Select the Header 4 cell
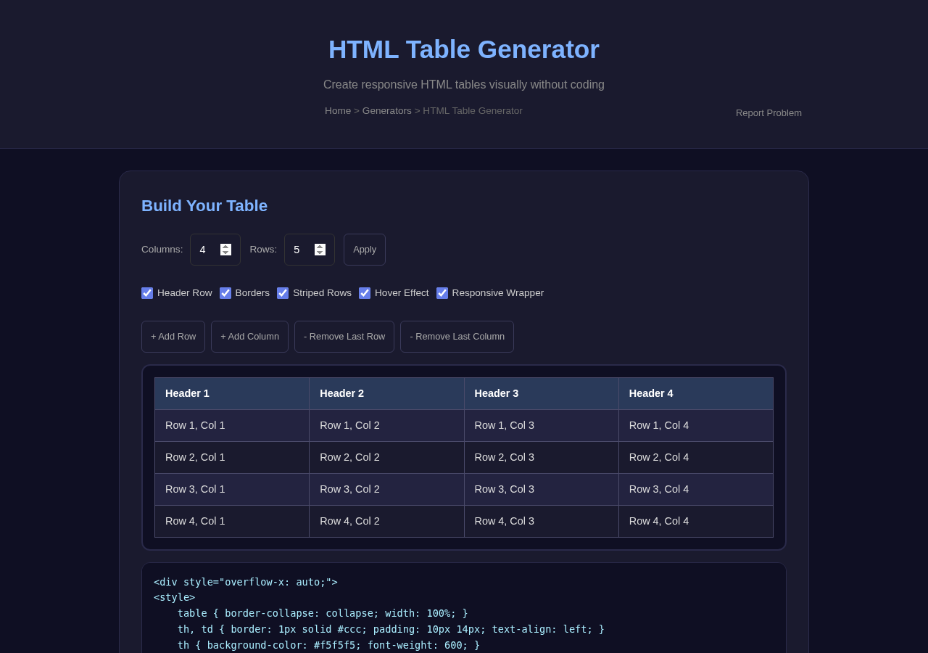Screen dimensions: 928x653 coord(696,393)
